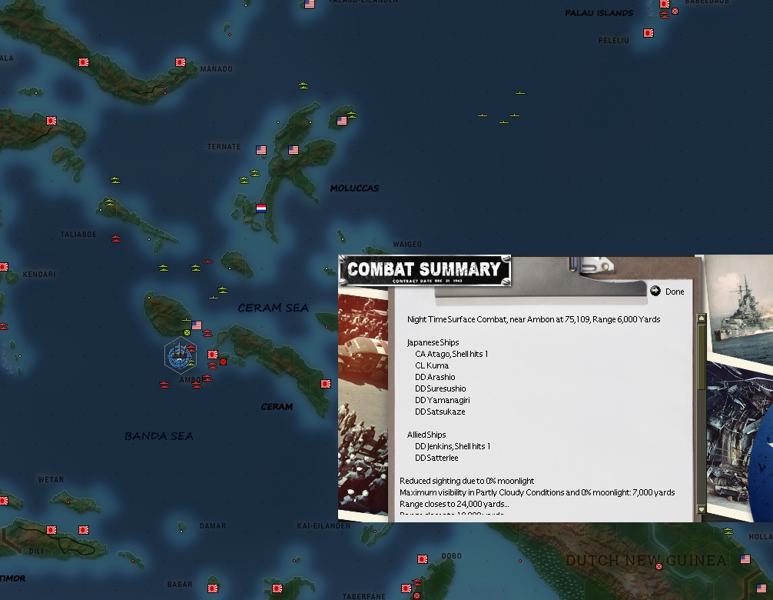Click the CERAM SEA map label

[273, 308]
